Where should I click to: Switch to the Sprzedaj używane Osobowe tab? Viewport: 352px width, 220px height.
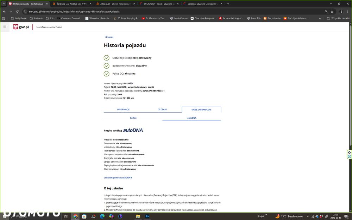[x=201, y=4]
